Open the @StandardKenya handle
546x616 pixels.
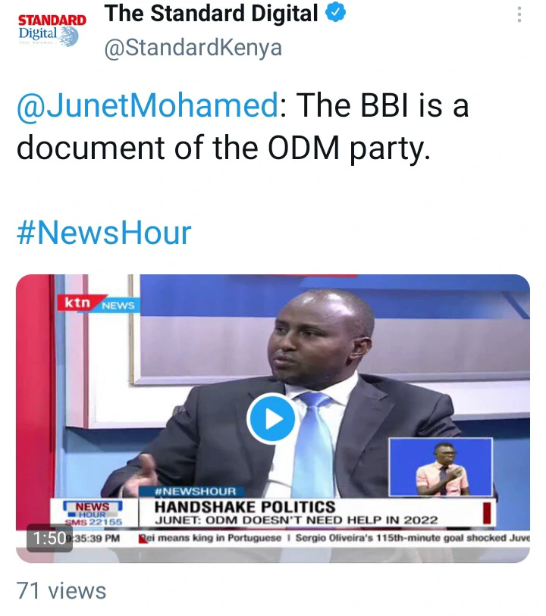pyautogui.click(x=193, y=48)
